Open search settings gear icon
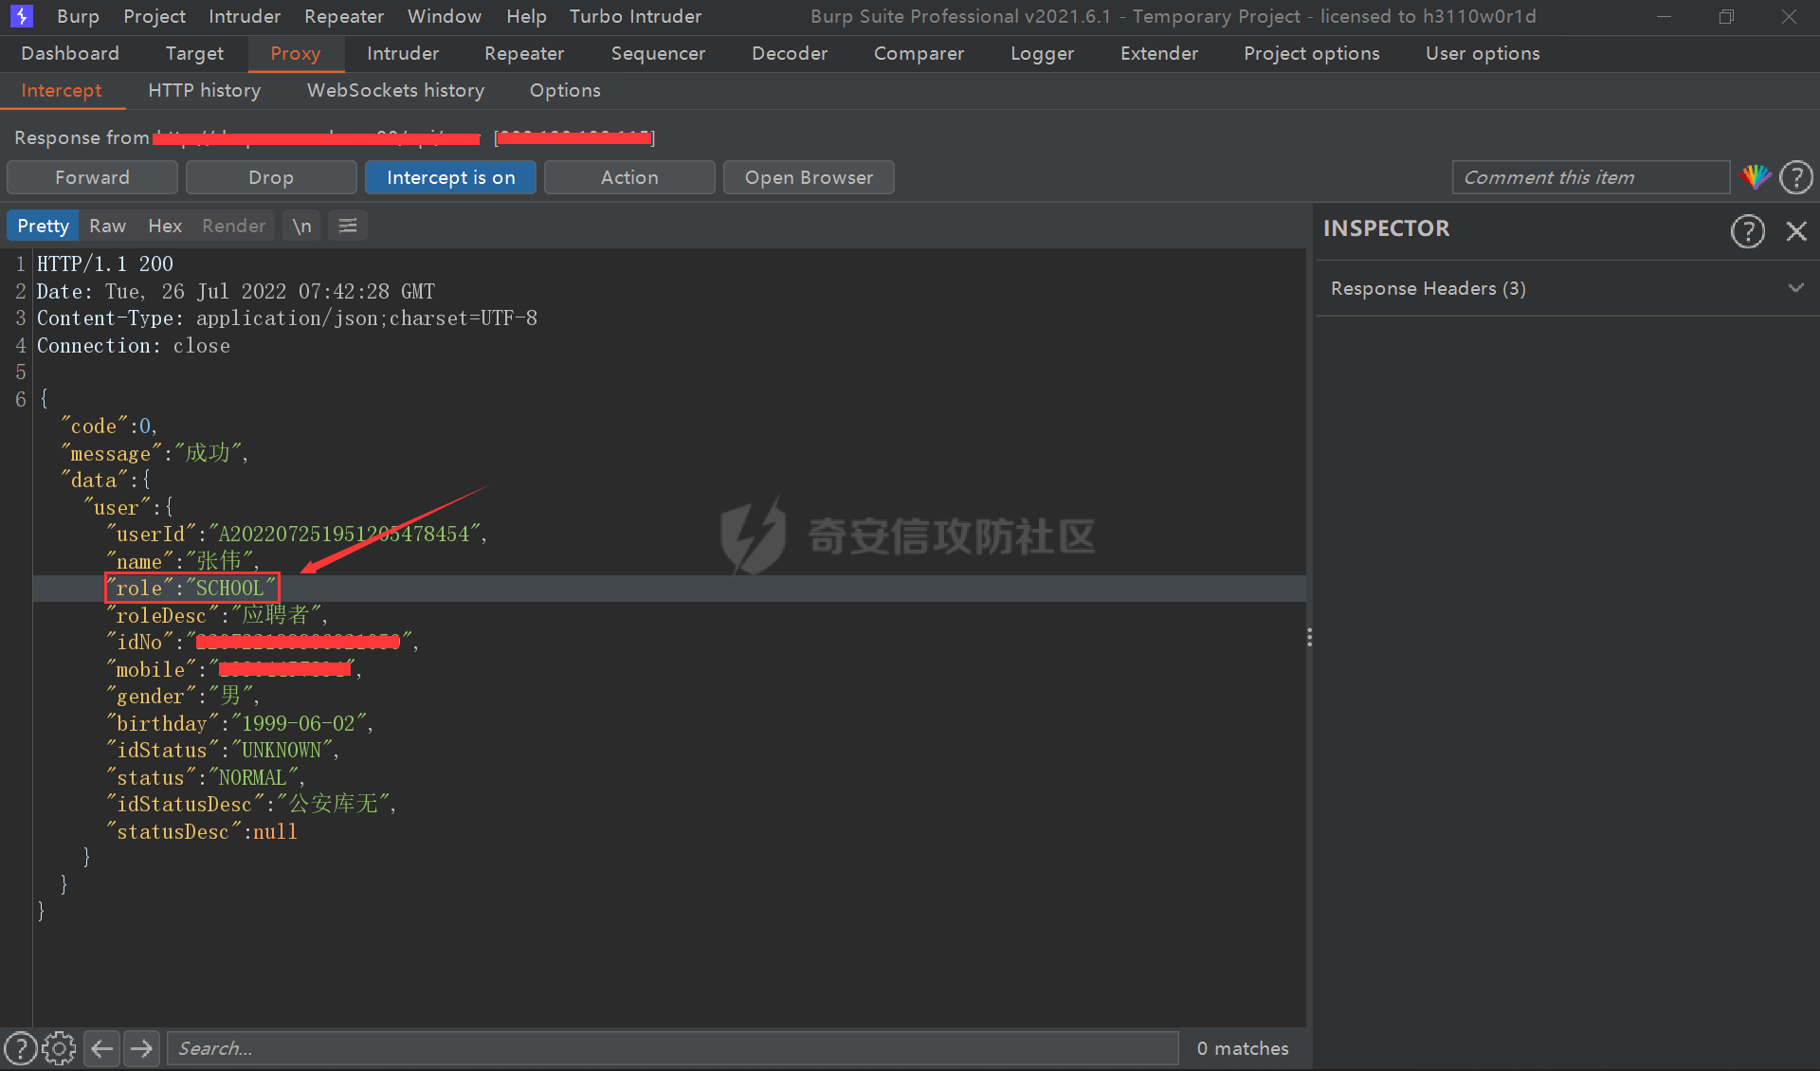 pos(59,1048)
